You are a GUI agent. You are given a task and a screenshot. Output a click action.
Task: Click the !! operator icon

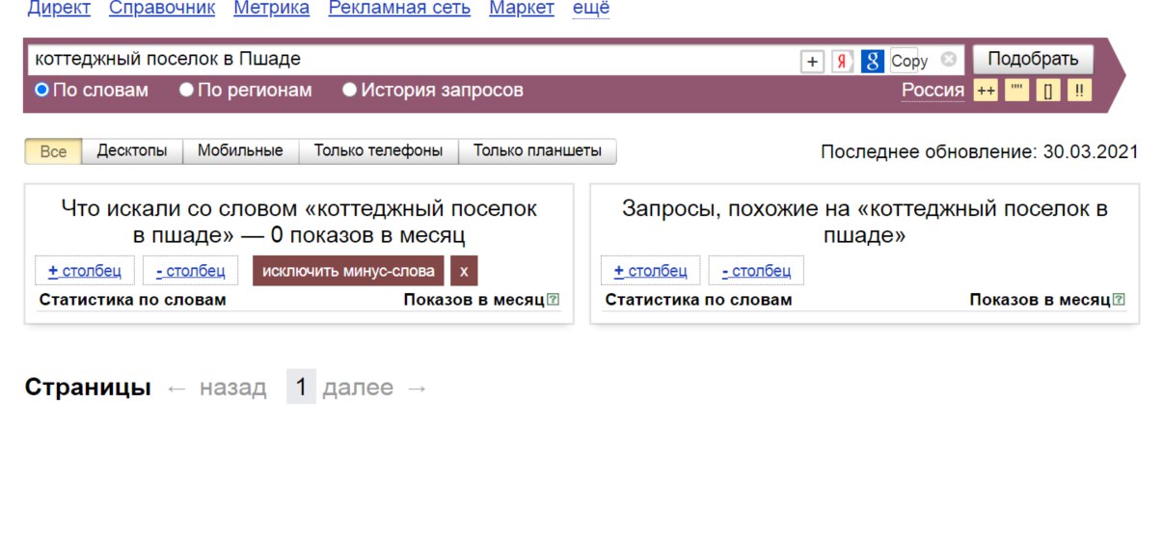pos(1080,91)
